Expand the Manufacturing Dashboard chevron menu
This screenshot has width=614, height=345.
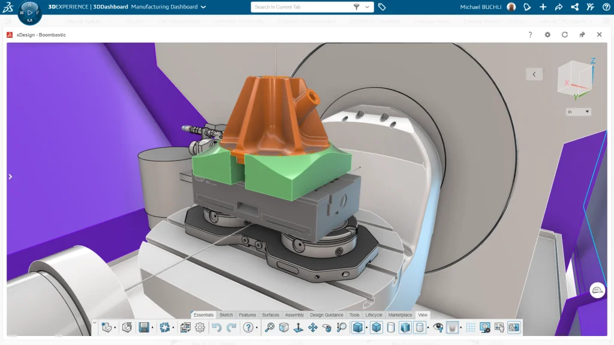[x=203, y=7]
